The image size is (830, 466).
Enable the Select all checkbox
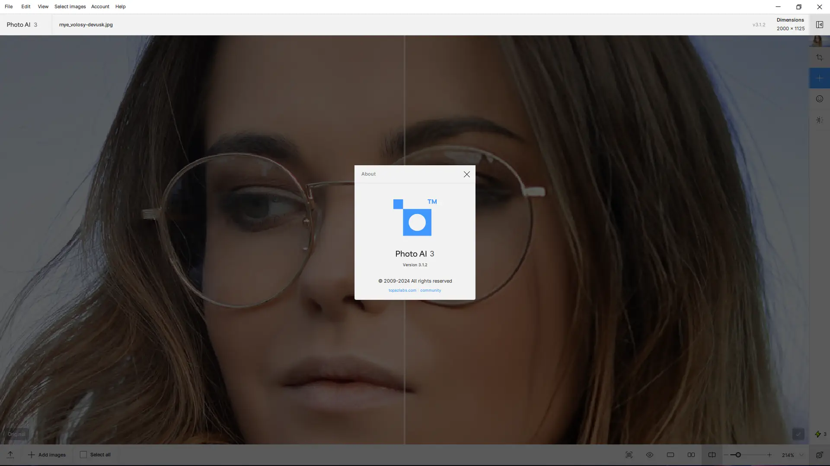(x=83, y=455)
